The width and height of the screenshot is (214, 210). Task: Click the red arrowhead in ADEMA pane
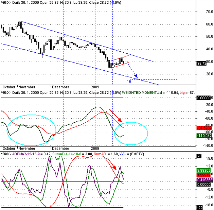(x=114, y=168)
